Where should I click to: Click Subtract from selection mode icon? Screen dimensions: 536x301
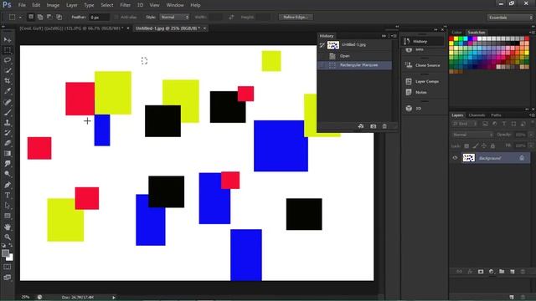(x=49, y=17)
